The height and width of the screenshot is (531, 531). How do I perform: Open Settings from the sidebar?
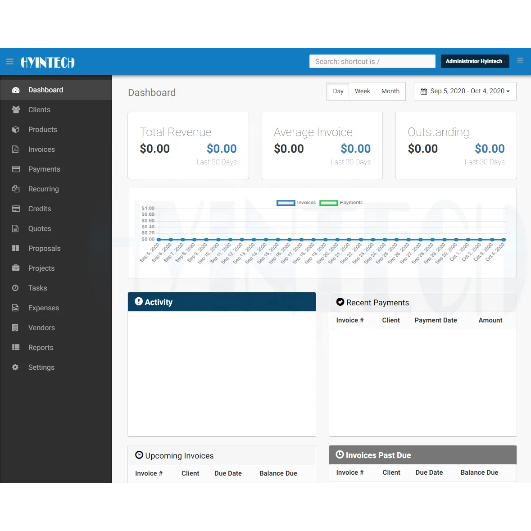pyautogui.click(x=56, y=368)
